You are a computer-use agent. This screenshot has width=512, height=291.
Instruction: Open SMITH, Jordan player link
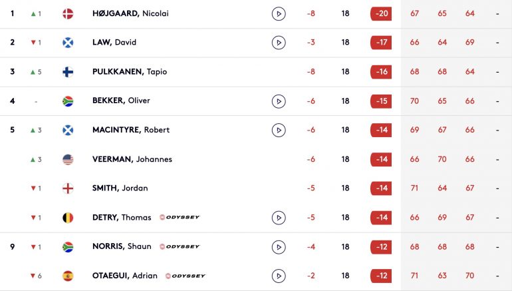(120, 188)
